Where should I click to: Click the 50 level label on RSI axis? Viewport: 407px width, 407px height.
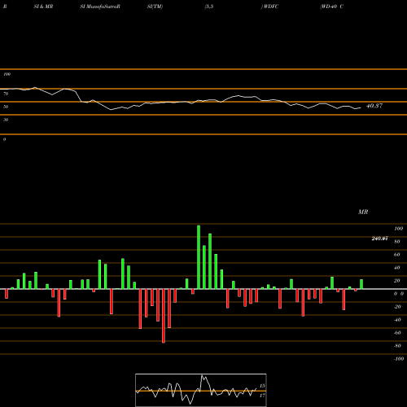6,107
